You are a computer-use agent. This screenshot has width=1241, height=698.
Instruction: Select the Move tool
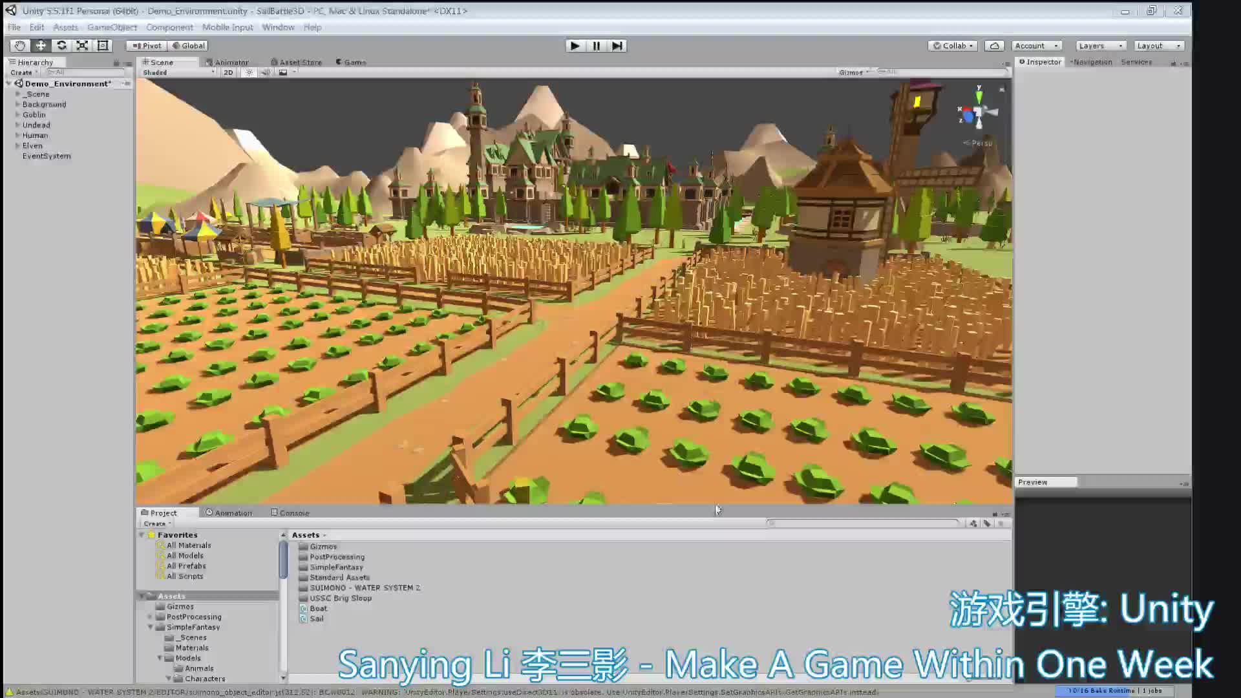click(x=41, y=45)
